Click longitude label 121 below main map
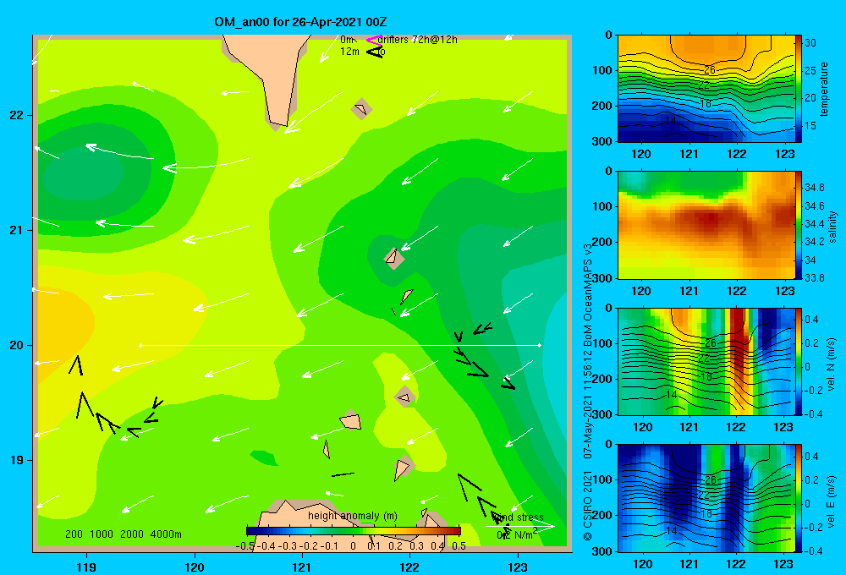 pos(302,567)
